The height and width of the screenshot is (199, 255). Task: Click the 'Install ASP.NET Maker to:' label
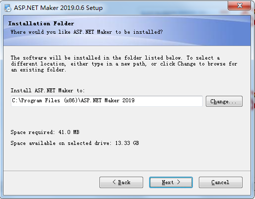pos(48,90)
